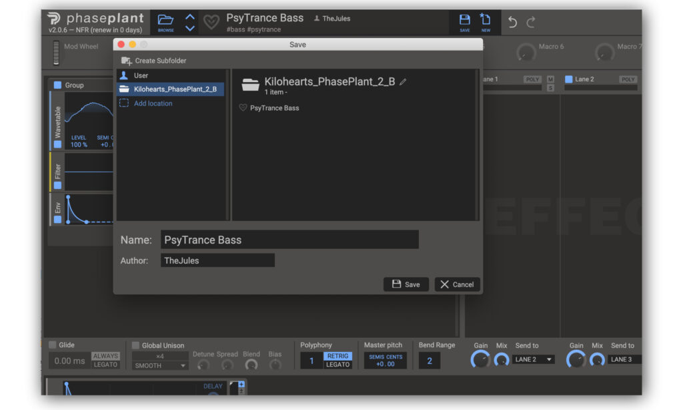Undo the last action
Screen dimensions: 683x410
pos(513,22)
